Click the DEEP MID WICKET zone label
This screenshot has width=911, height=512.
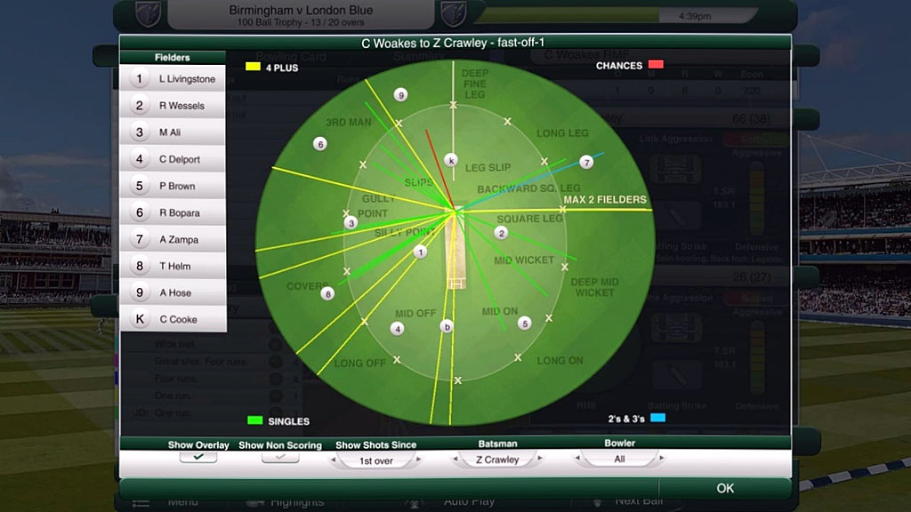click(594, 287)
